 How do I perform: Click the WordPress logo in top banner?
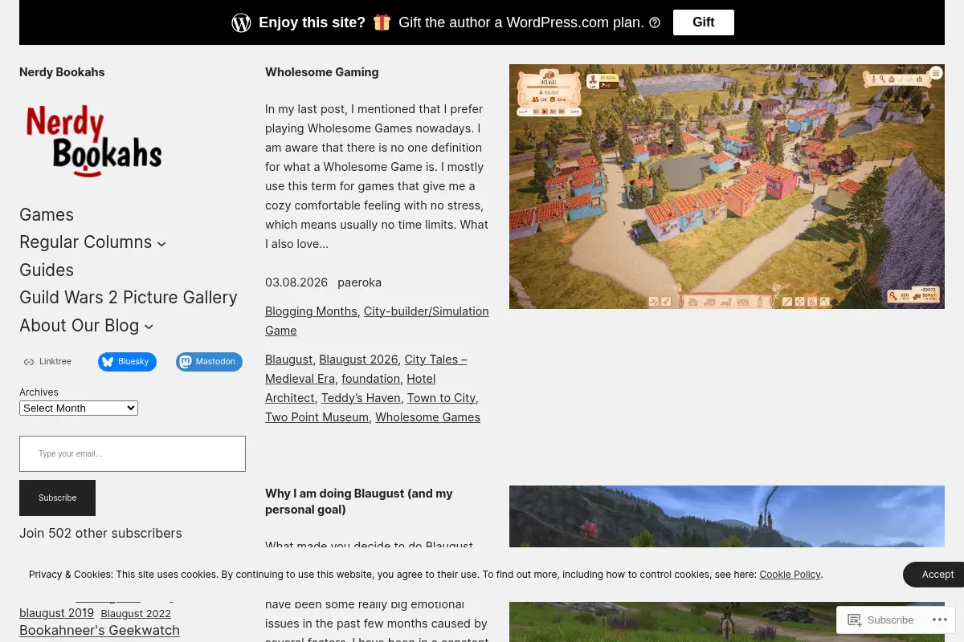tap(241, 22)
